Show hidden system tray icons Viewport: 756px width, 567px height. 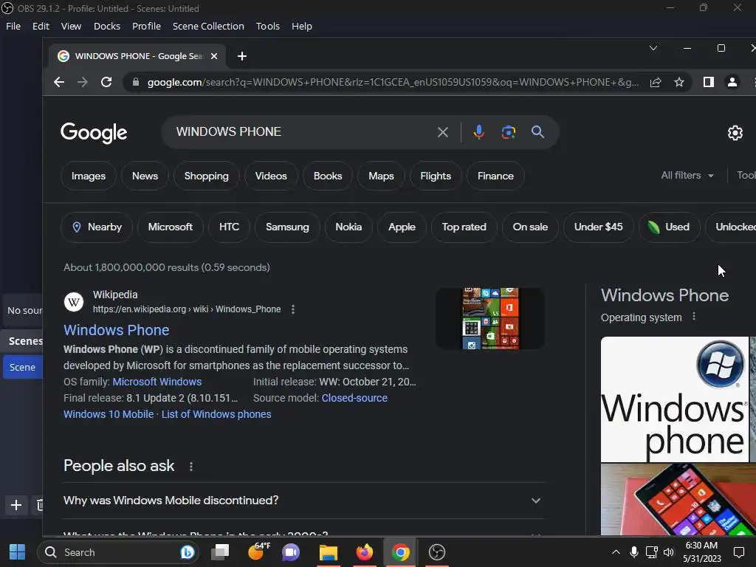pyautogui.click(x=616, y=552)
